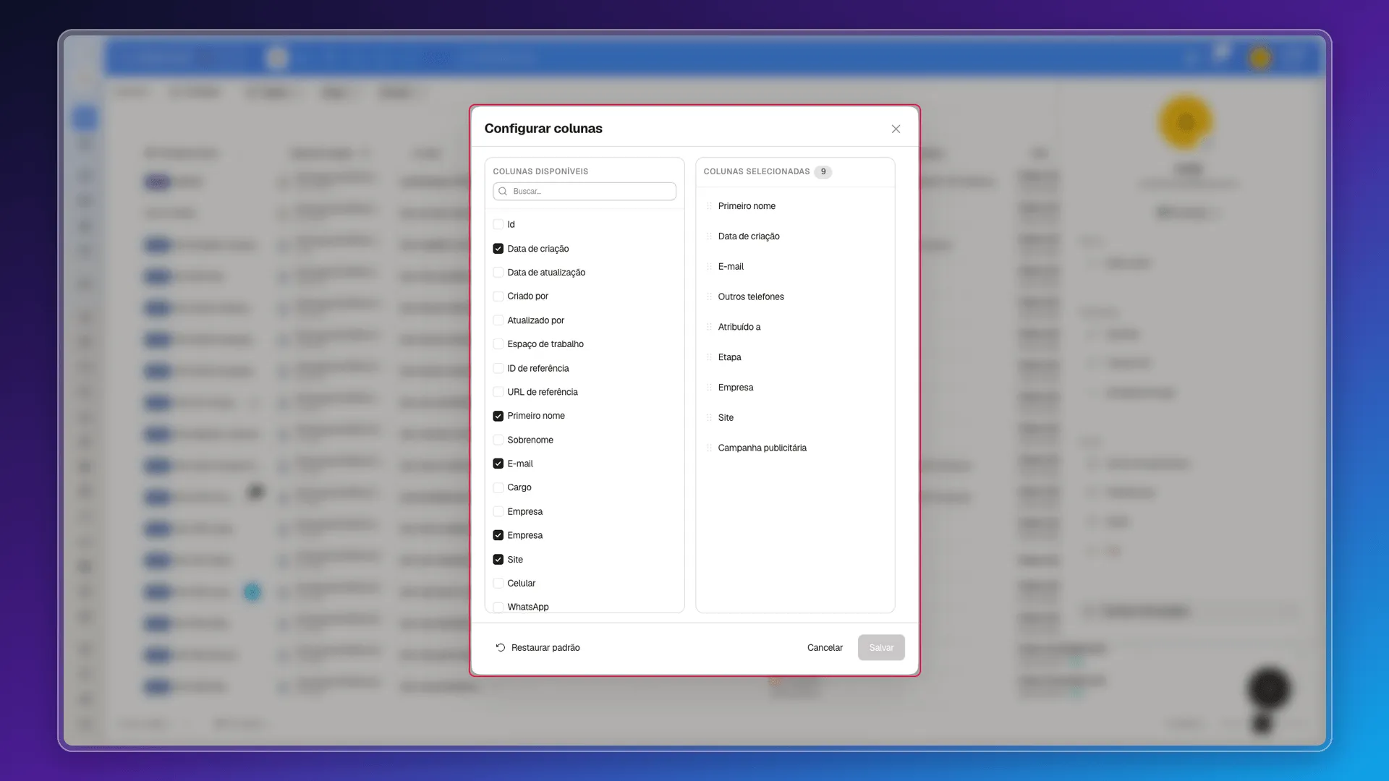Screen dimensions: 1389x781
Task: Uncheck Data de criação in available columns
Action: tap(498, 249)
